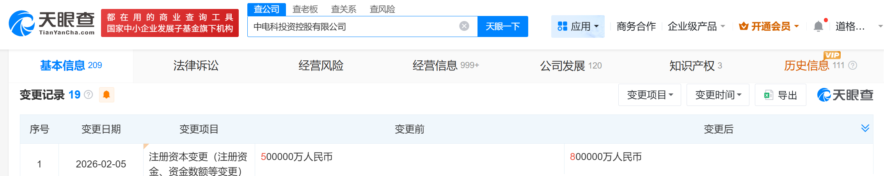The height and width of the screenshot is (176, 884).
Task: Open the notification bell
Action: coord(818,26)
